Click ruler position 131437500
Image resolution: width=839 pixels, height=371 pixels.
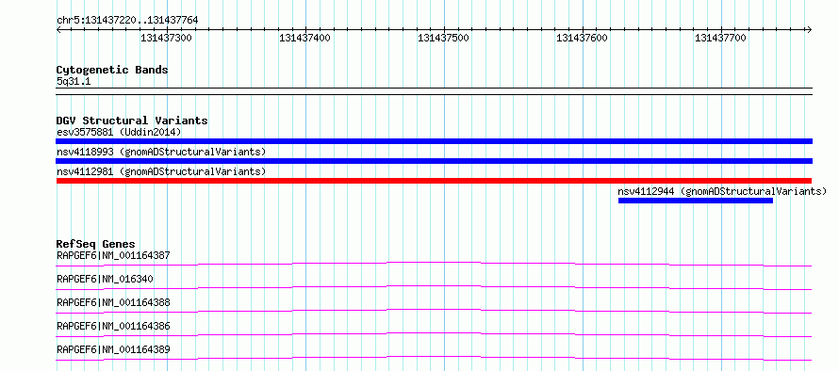tap(444, 38)
